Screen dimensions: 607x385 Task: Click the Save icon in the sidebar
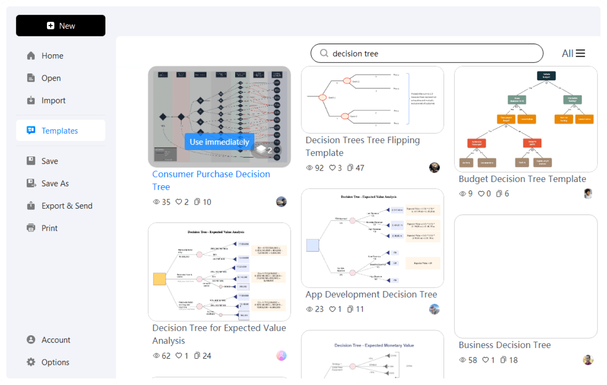(x=31, y=161)
